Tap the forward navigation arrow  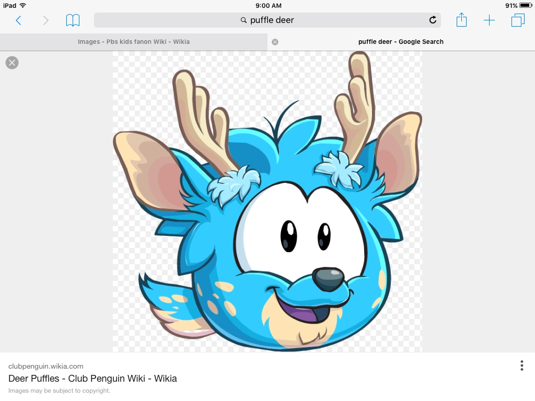pyautogui.click(x=45, y=20)
